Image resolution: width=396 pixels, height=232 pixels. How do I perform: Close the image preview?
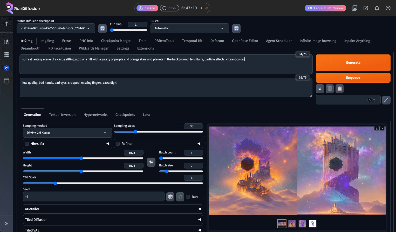[382, 129]
